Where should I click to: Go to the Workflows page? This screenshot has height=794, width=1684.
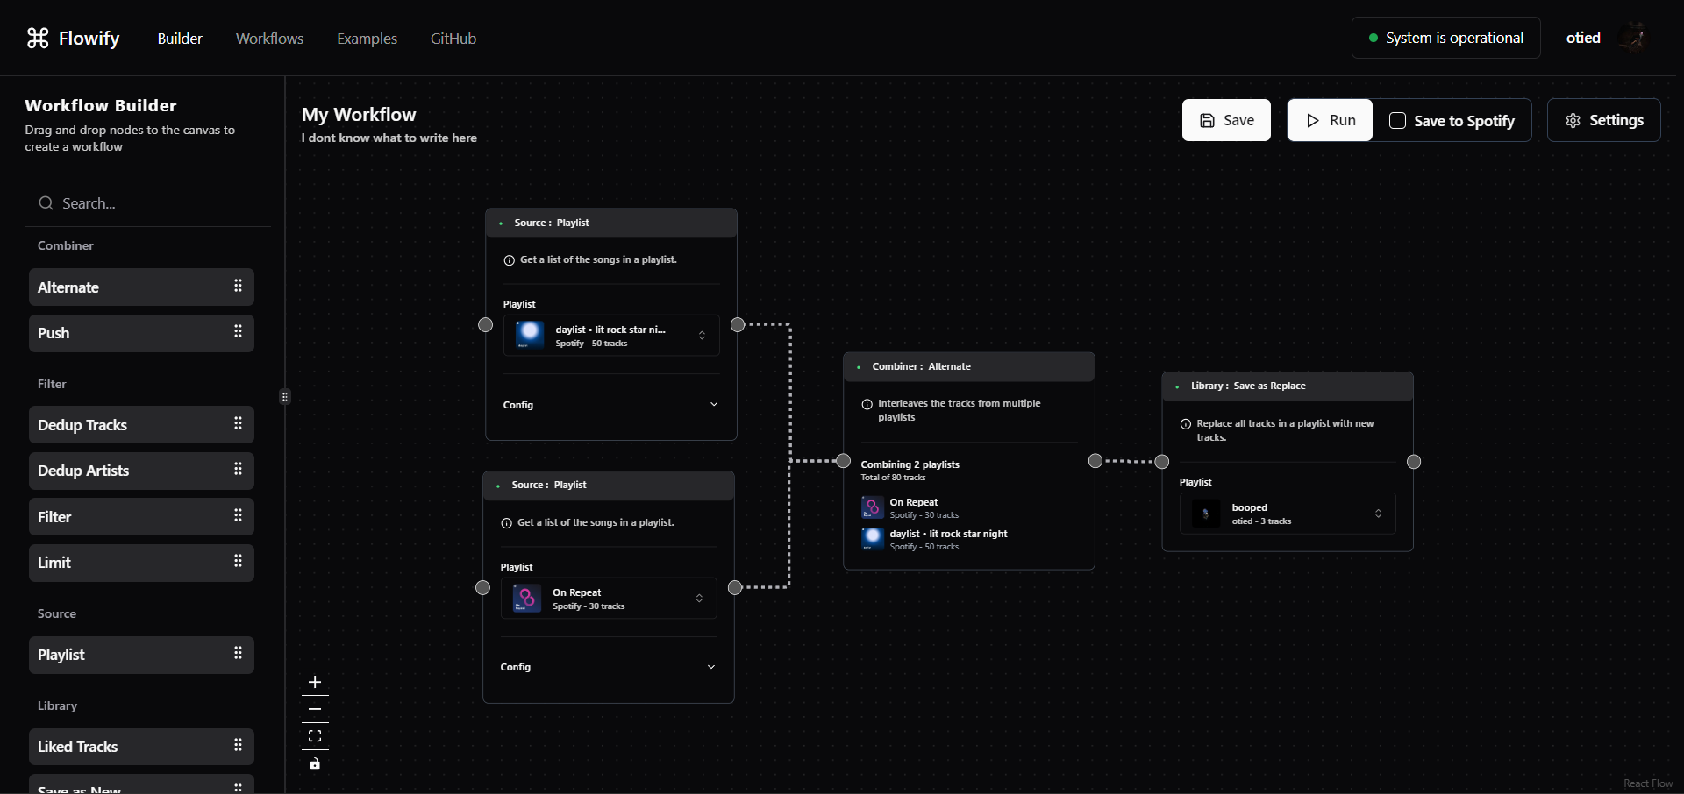click(269, 39)
